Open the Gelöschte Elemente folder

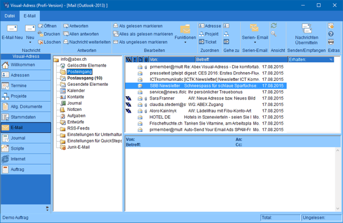(x=87, y=66)
